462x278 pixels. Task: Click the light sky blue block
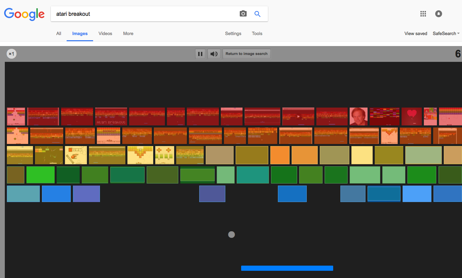[417, 194]
